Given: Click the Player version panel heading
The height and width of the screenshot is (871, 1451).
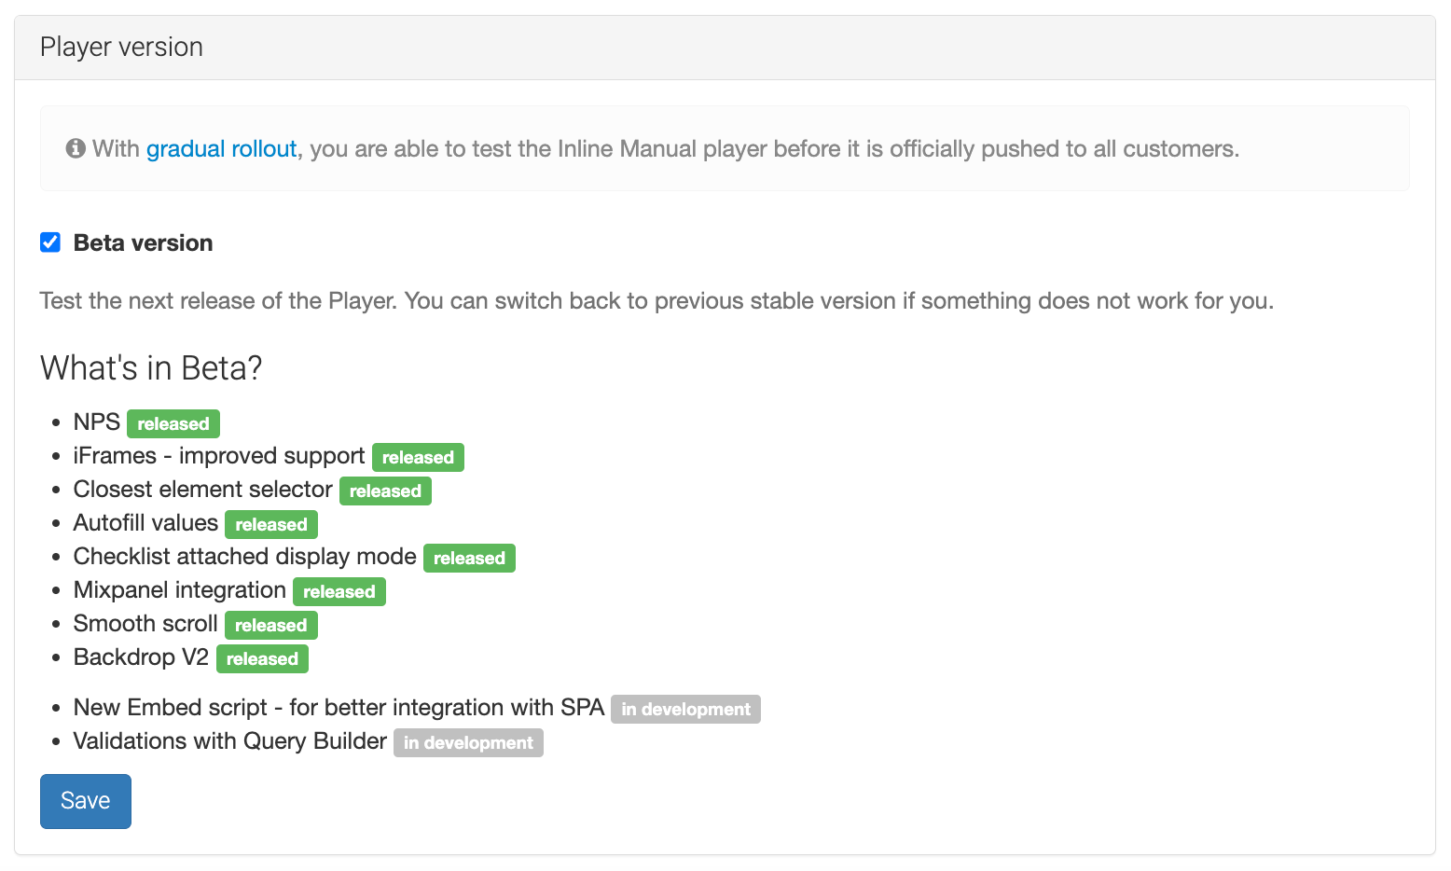Looking at the screenshot, I should click(x=121, y=48).
